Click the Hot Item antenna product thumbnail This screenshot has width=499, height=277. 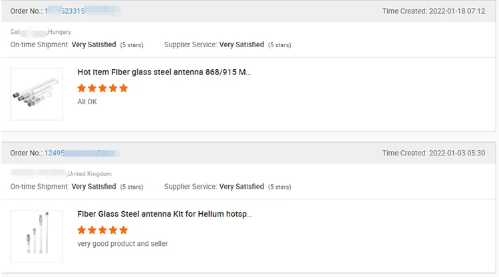[x=37, y=94]
